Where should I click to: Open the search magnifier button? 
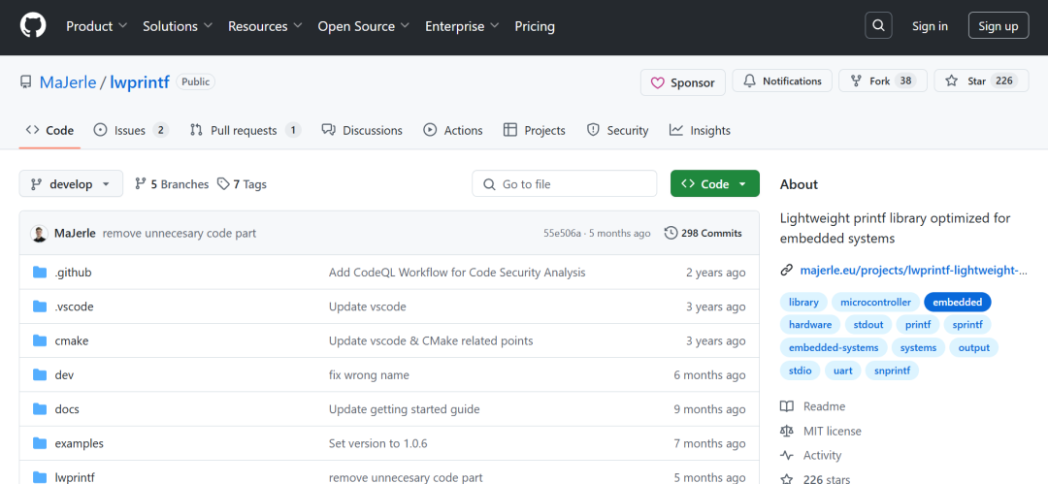tap(878, 26)
